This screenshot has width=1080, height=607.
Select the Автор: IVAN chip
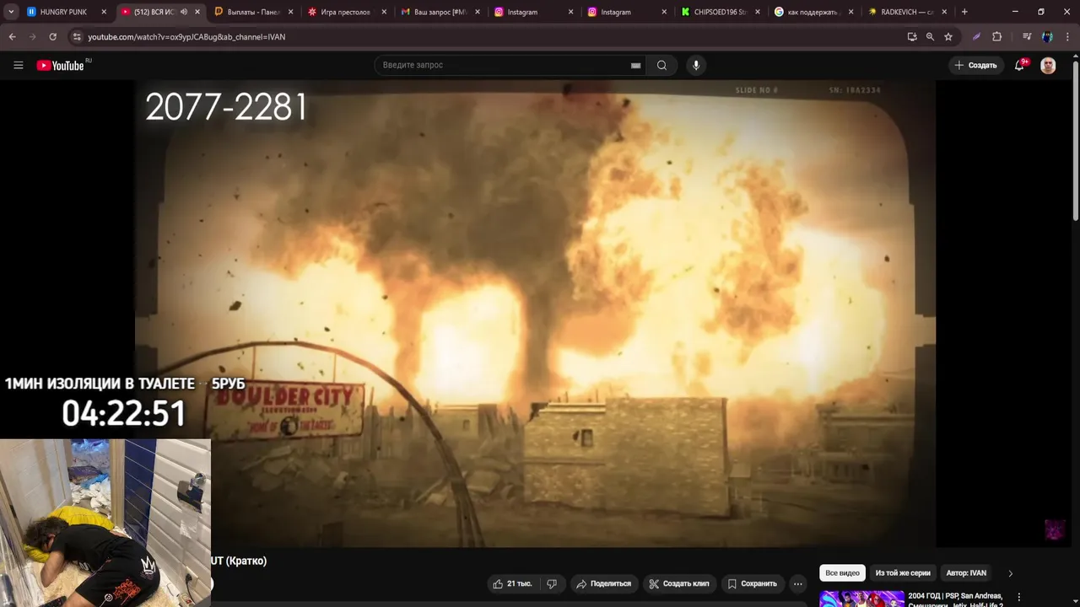click(966, 573)
